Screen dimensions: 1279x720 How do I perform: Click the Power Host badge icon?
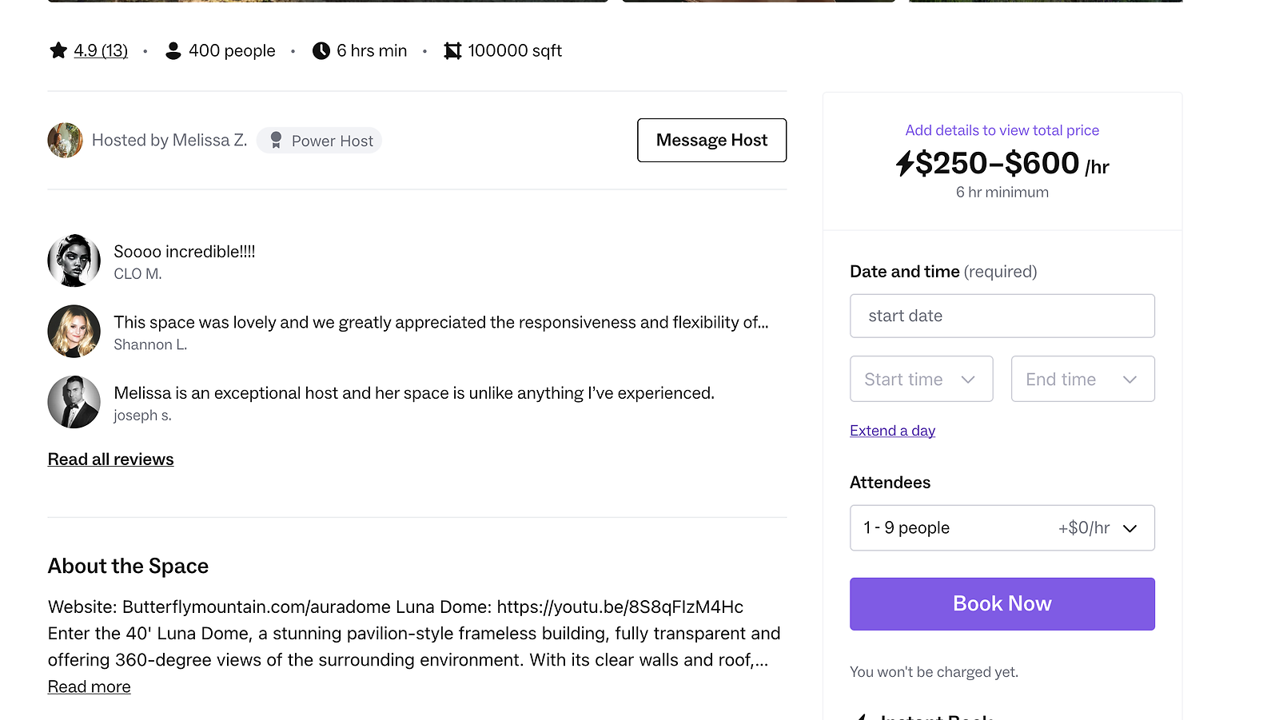point(276,141)
